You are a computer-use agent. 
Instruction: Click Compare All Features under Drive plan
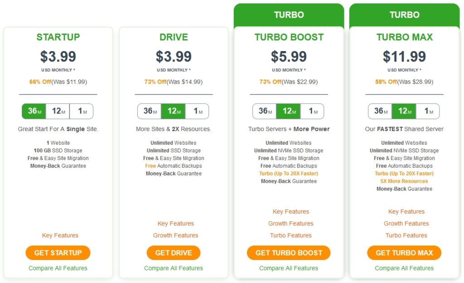click(174, 268)
